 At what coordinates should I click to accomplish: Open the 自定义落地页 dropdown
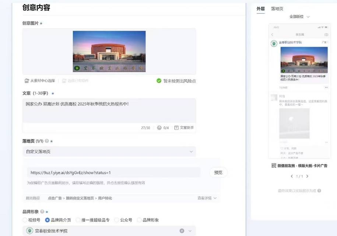pos(109,152)
